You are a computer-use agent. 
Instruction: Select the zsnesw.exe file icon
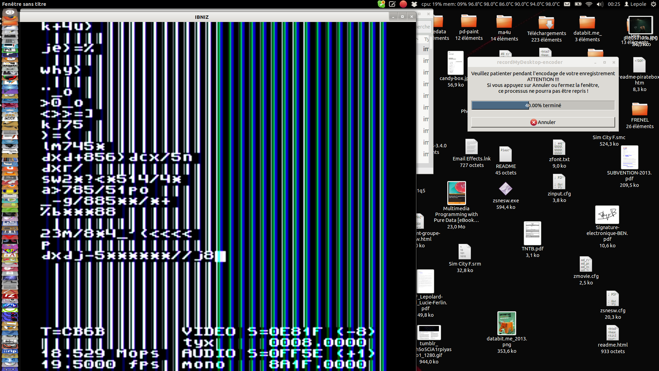pyautogui.click(x=506, y=189)
